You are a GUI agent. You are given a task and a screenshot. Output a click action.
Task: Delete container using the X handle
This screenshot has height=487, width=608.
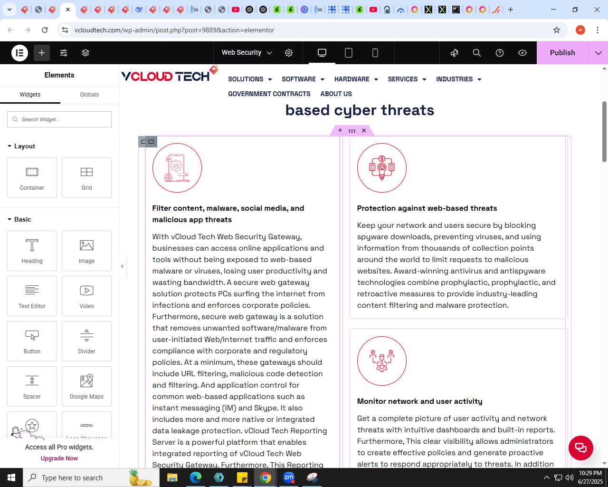[364, 130]
